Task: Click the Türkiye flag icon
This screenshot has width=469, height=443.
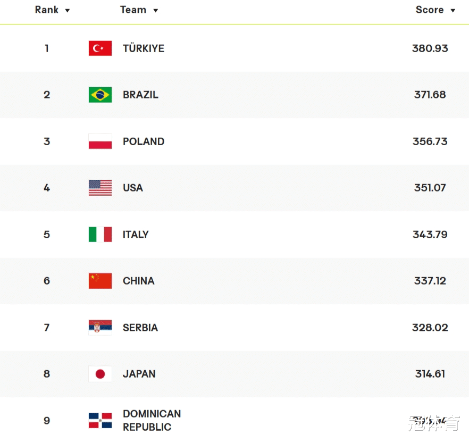Action: tap(100, 48)
